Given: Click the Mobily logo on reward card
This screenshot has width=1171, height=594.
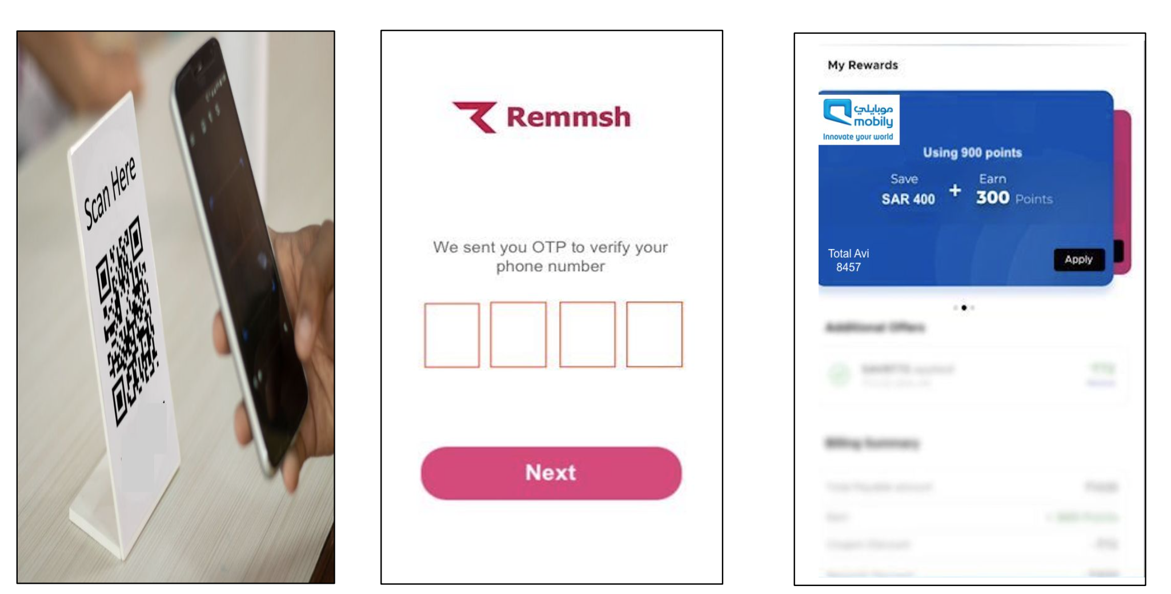Looking at the screenshot, I should (859, 120).
